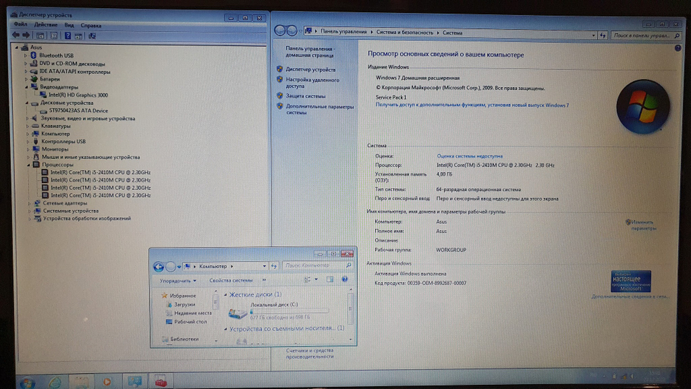This screenshot has width=691, height=389.
Task: Click the Back arrow in Device Manager toolbar
Action: (16, 35)
